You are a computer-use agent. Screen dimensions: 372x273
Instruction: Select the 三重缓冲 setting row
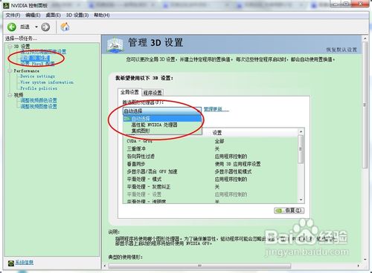(211, 149)
